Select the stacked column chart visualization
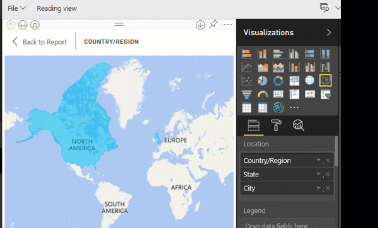378x228 pixels. coord(262,53)
